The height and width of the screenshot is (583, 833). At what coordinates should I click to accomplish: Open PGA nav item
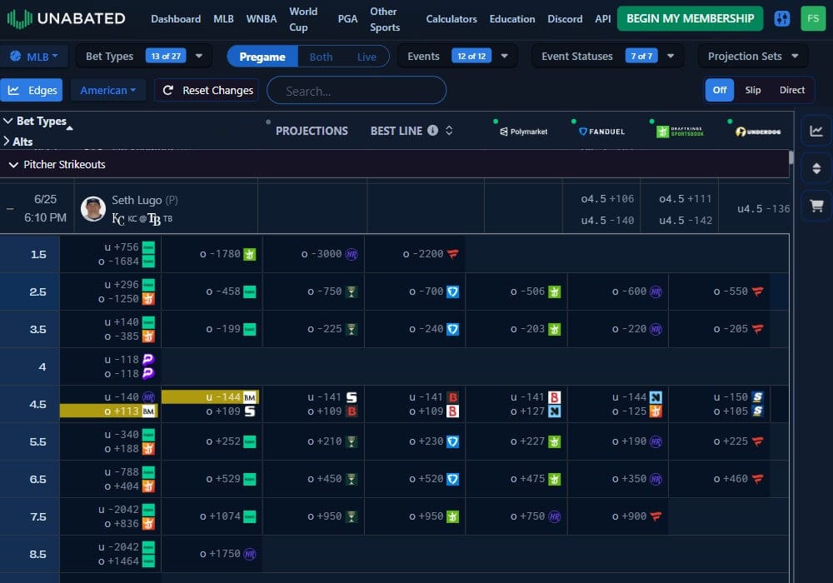347,19
